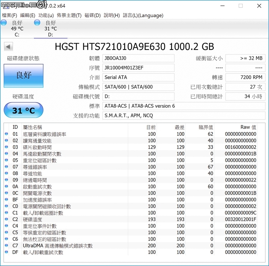Click the drive letter field D:
The width and height of the screenshot is (269, 266).
point(138,96)
